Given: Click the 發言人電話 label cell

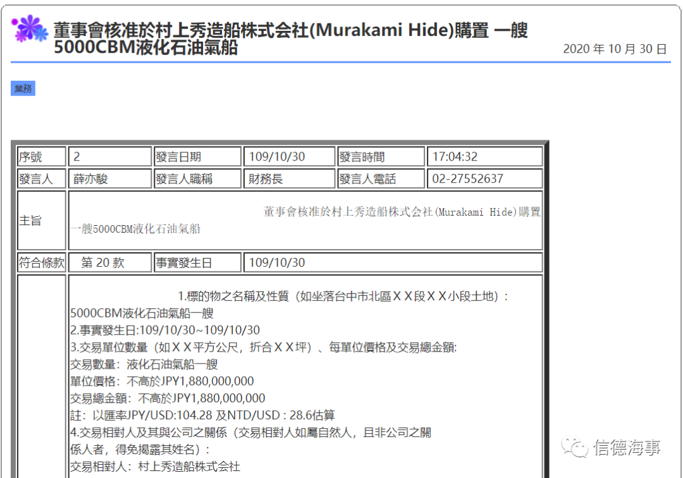Looking at the screenshot, I should (x=381, y=178).
